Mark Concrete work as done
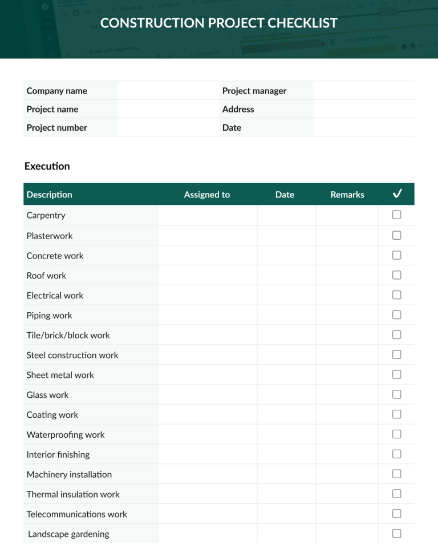Screen dimensions: 438x557 (x=397, y=255)
